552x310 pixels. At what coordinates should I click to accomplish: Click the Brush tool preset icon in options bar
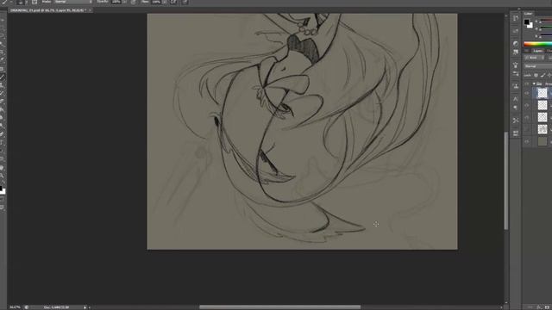5,2
